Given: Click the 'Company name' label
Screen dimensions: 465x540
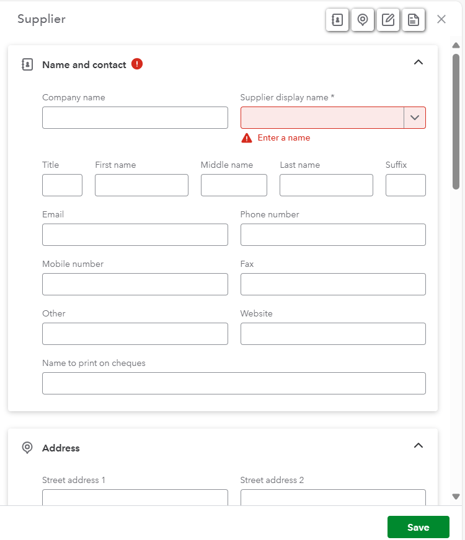Looking at the screenshot, I should 74,97.
